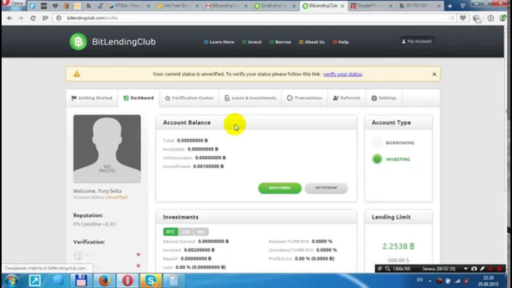512x288 pixels.
Task: Open the About Us menu item
Action: [x=312, y=42]
